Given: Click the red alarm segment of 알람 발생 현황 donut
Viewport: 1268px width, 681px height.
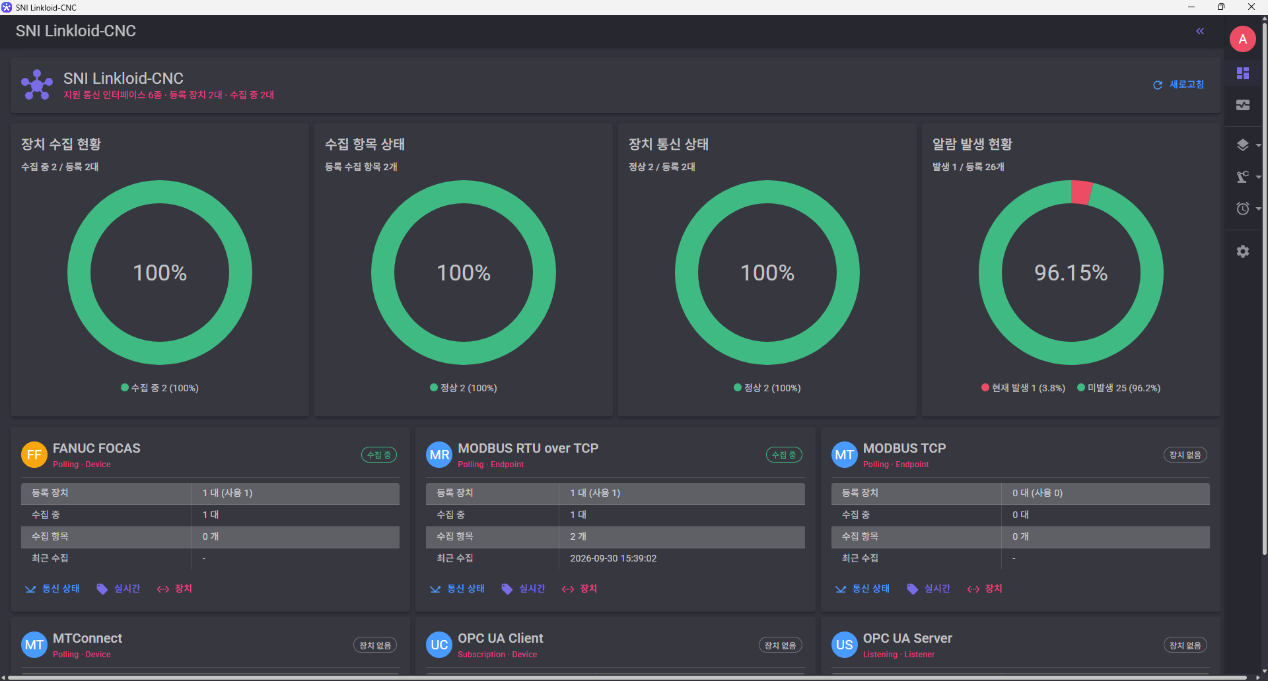Looking at the screenshot, I should [x=1081, y=192].
